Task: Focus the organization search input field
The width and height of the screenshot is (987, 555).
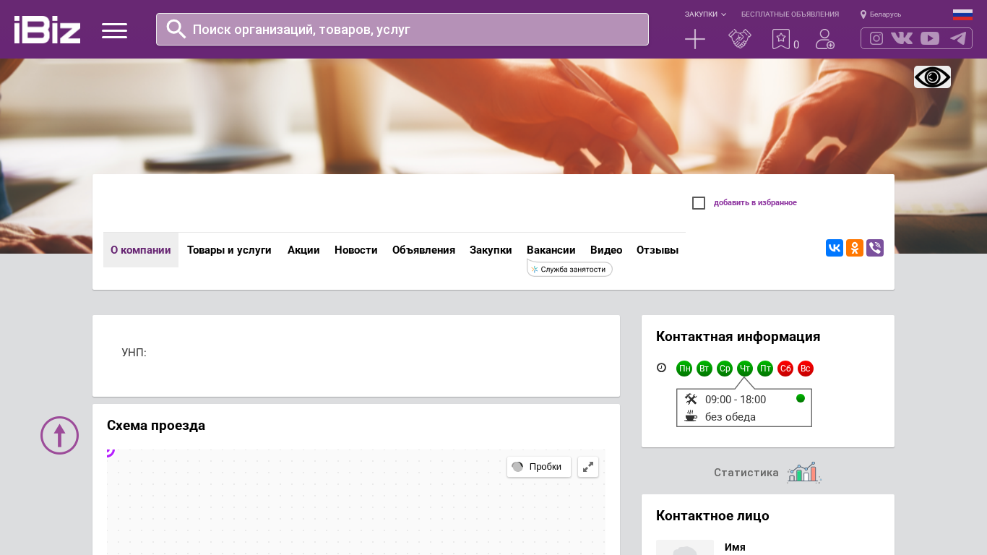Action: point(402,29)
